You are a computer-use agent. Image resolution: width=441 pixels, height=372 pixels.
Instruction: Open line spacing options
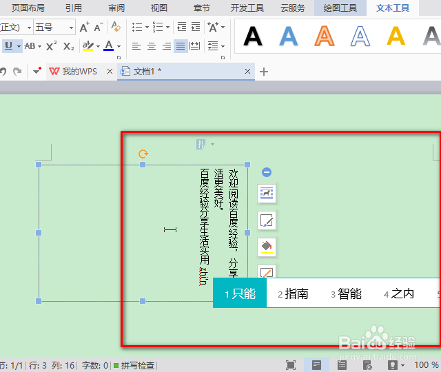click(x=213, y=46)
